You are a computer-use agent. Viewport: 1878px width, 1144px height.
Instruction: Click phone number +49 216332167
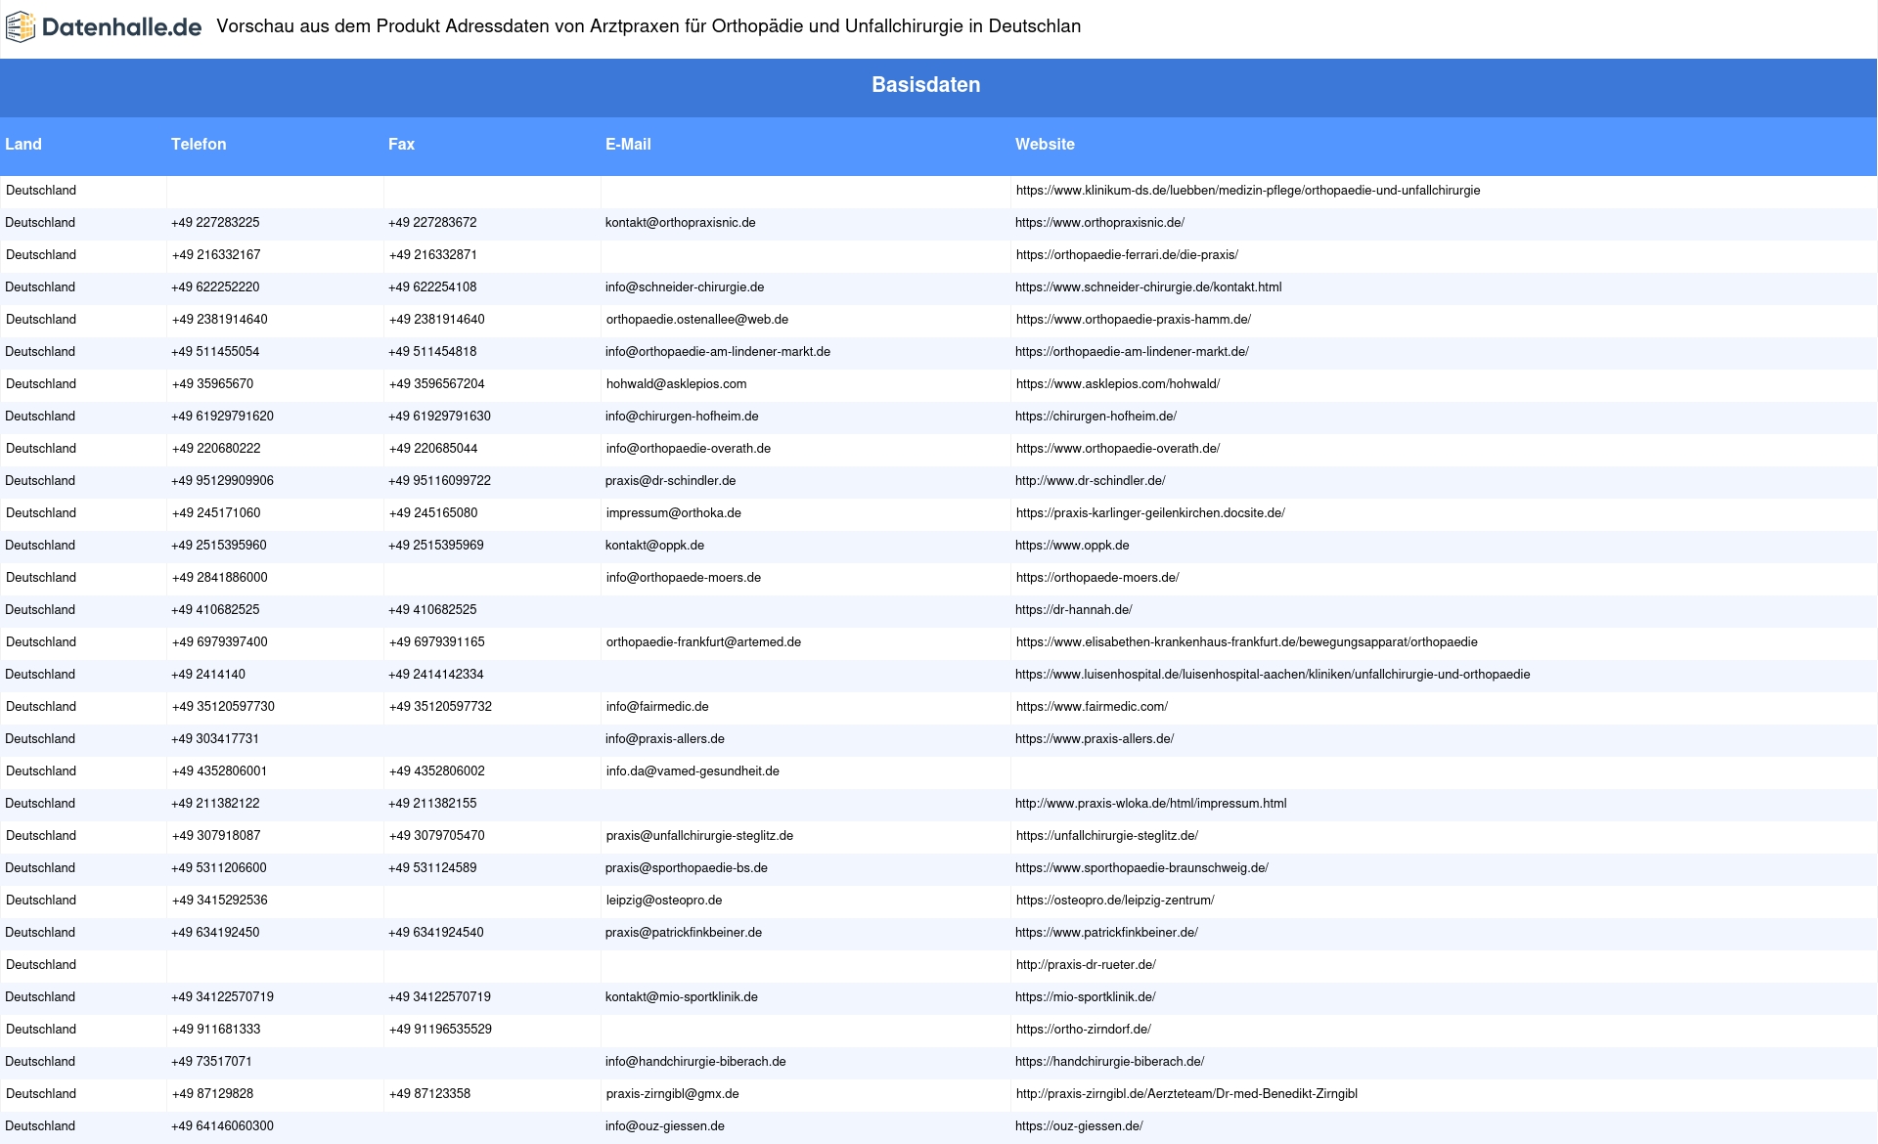point(216,255)
